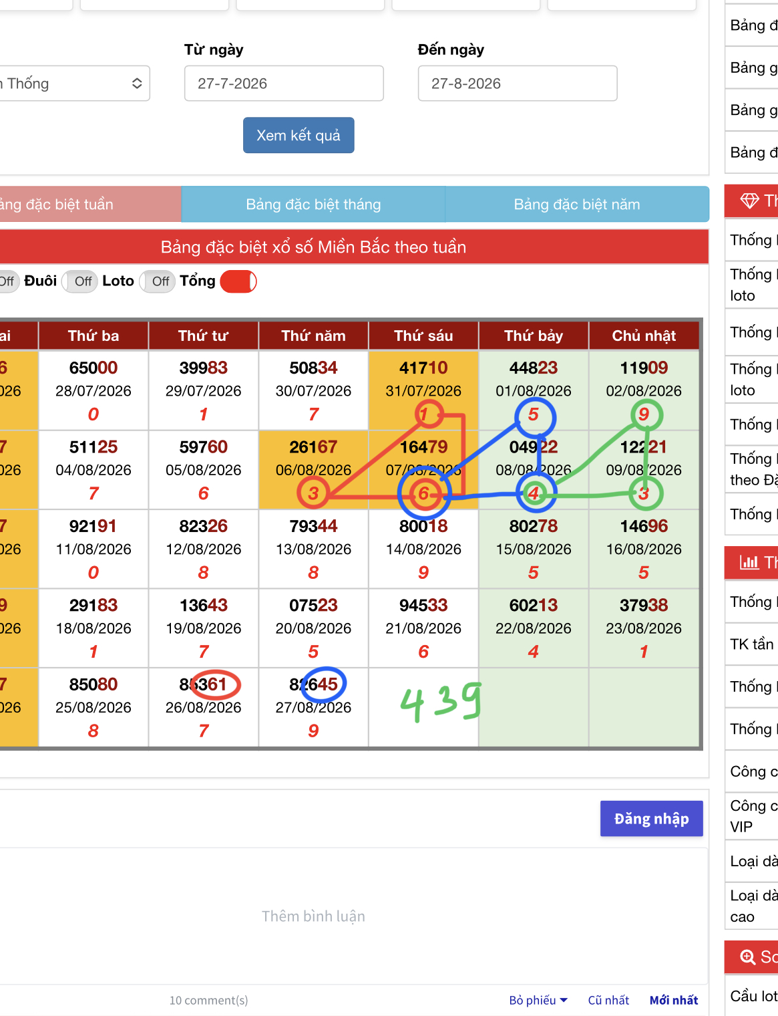Toggle the Tổng switch
Viewport: 778px width, 1016px height.
tap(238, 281)
